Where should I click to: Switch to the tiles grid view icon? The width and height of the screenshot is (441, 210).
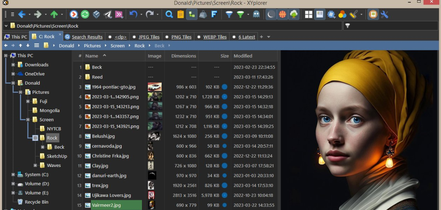[309, 14]
